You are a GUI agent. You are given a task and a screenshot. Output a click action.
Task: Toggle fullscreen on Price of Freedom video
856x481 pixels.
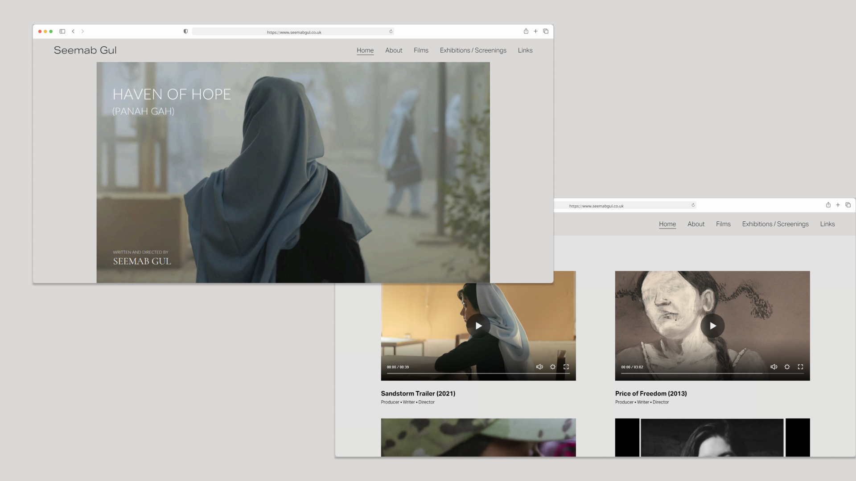(x=800, y=367)
